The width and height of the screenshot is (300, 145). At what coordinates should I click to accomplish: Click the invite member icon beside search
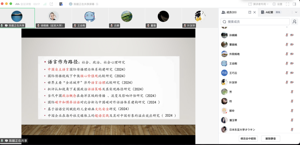coord(294,22)
